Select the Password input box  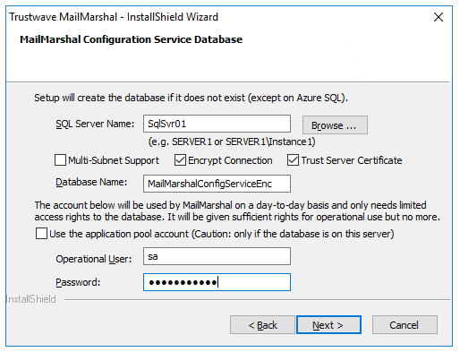217,282
